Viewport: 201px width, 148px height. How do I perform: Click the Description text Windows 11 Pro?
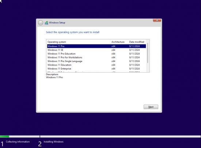(x=54, y=77)
